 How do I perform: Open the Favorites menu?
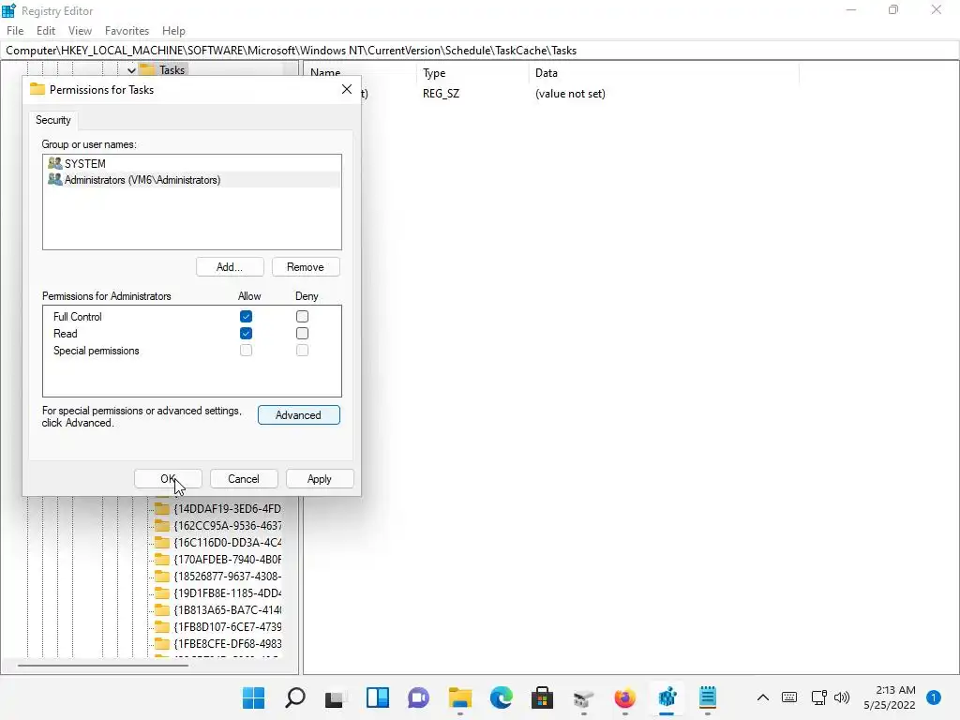click(x=127, y=31)
